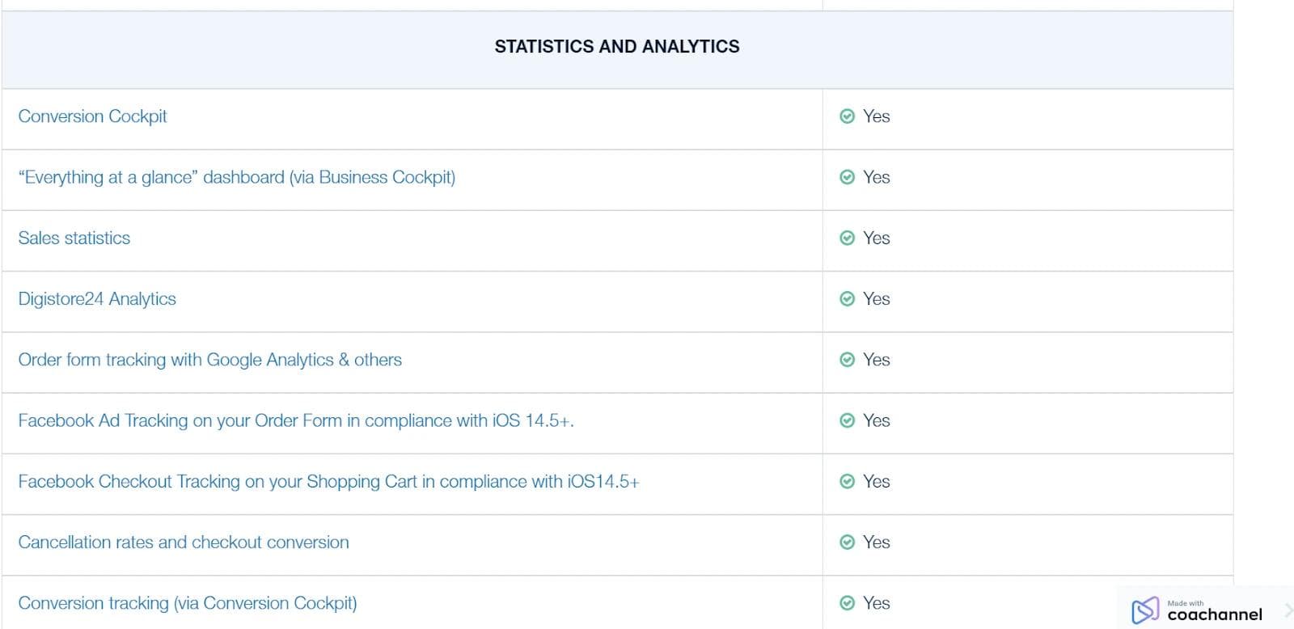Click the check icon in the Digistore24 Analytics row
Image resolution: width=1294 pixels, height=629 pixels.
[x=847, y=299]
